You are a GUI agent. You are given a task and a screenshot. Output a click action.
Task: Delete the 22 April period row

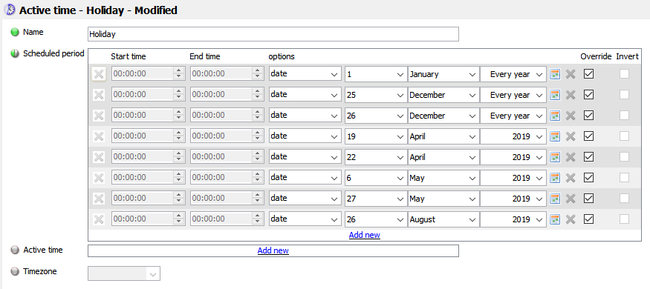[x=99, y=156]
